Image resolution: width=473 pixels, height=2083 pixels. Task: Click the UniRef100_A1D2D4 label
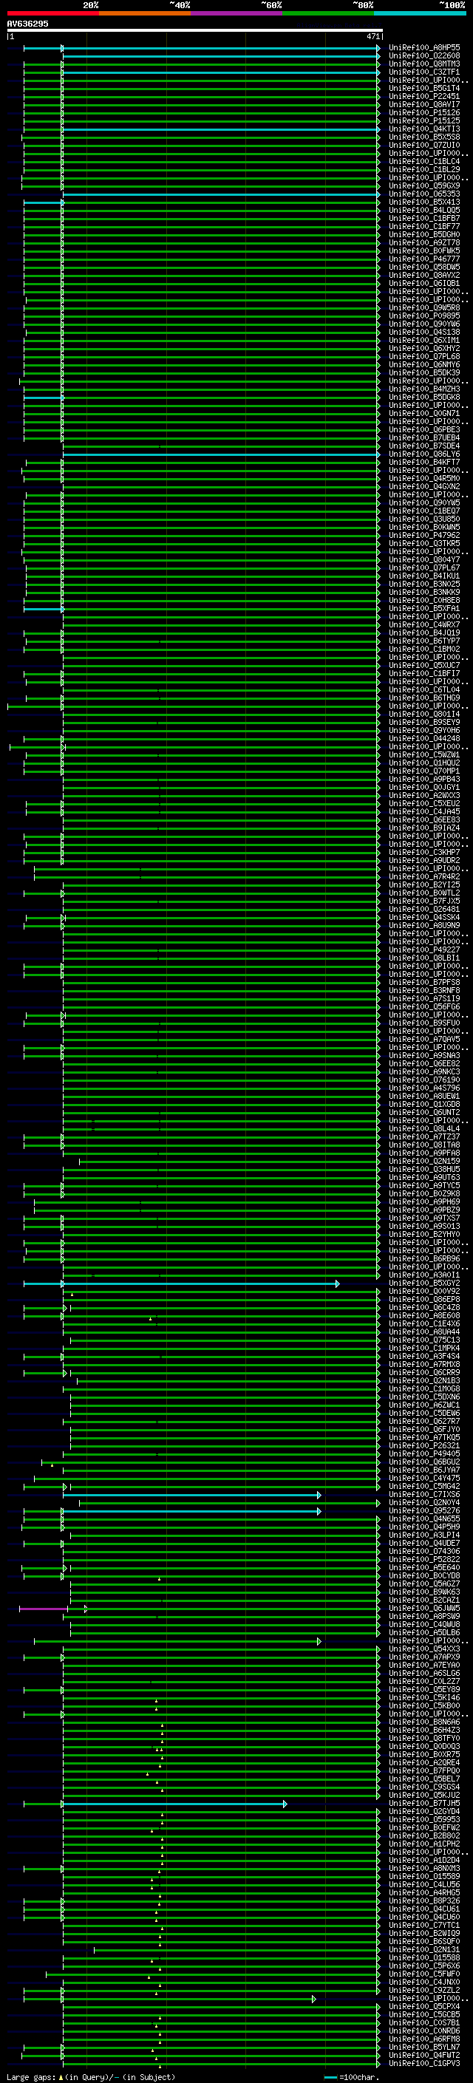[424, 1860]
